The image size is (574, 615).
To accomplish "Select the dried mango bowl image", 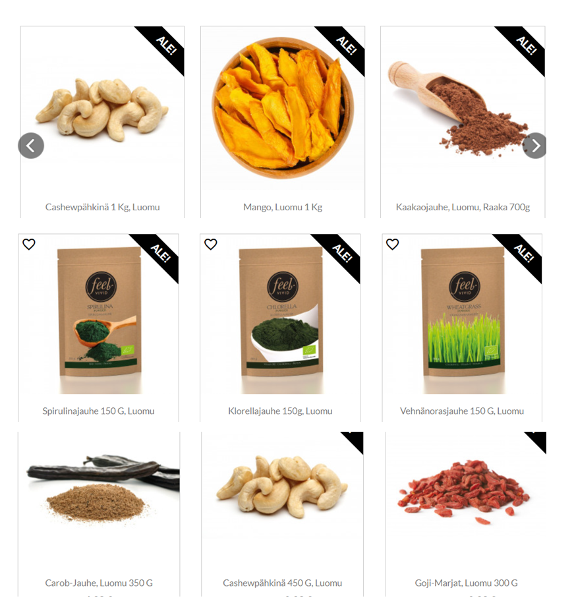I will tap(283, 108).
